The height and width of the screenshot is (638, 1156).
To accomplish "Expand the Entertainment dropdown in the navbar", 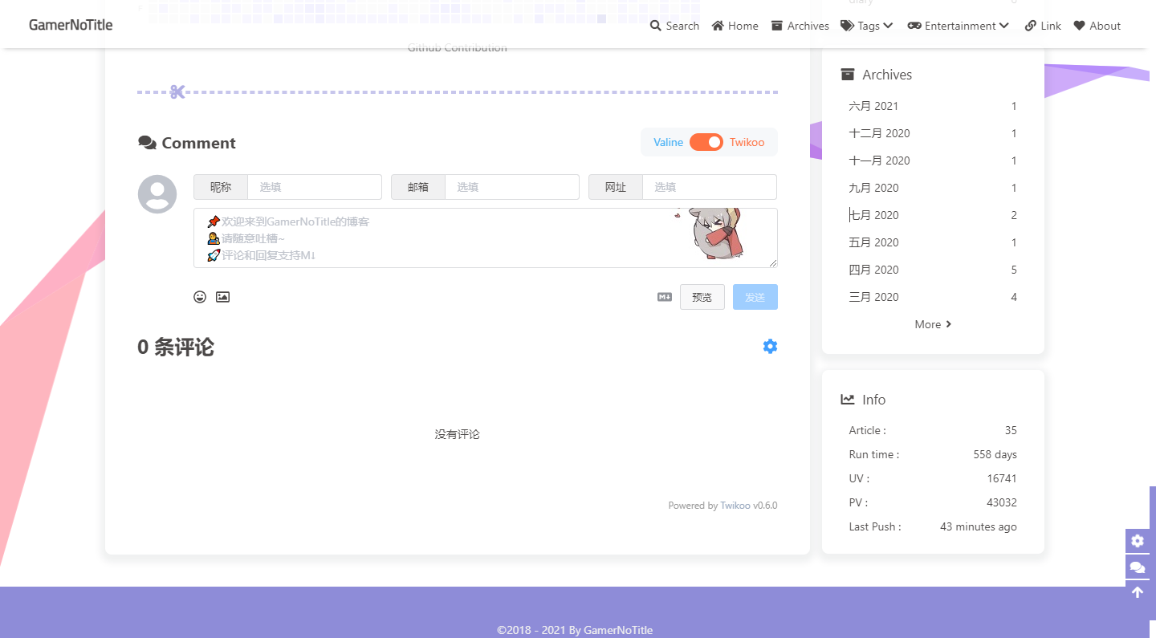I will pos(958,25).
